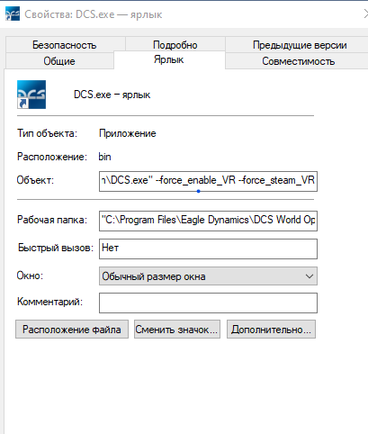Click in the Объект target field
368x434 pixels.
click(x=208, y=181)
